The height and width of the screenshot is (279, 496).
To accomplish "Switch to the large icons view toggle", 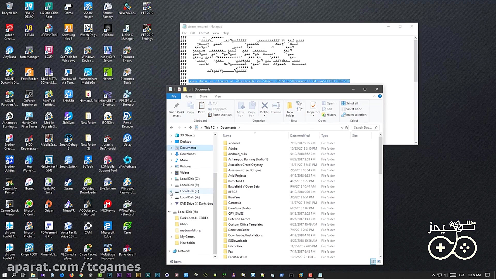I will (379, 261).
